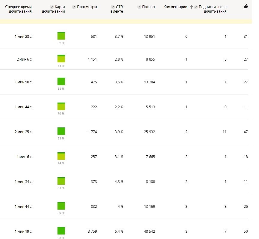Viewport: 259px width, 239px height.
Task: Click the impressions value 48 542
Action: point(149,232)
